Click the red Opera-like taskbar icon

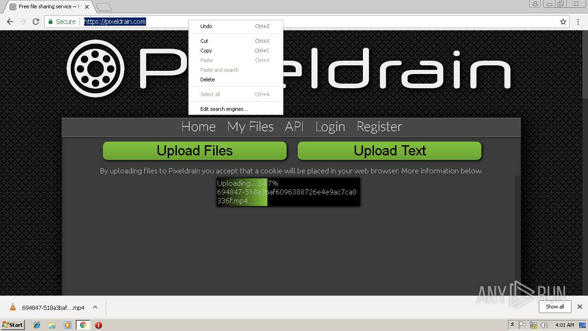98,325
